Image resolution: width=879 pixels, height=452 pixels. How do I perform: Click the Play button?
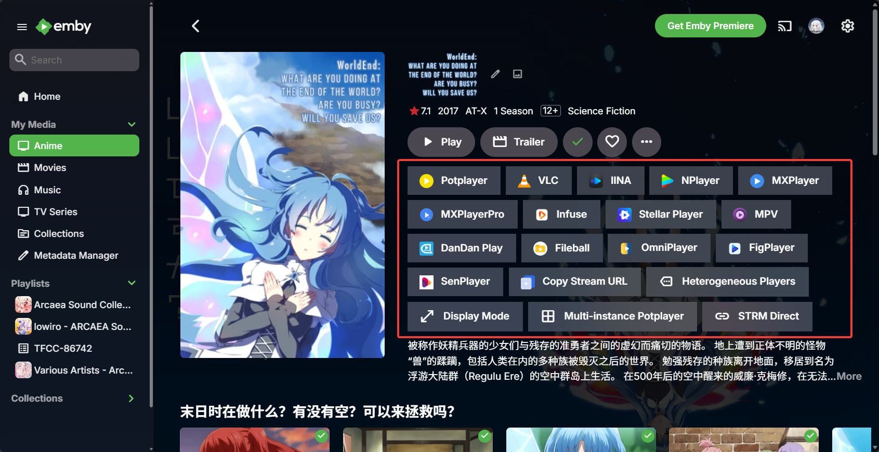[441, 142]
